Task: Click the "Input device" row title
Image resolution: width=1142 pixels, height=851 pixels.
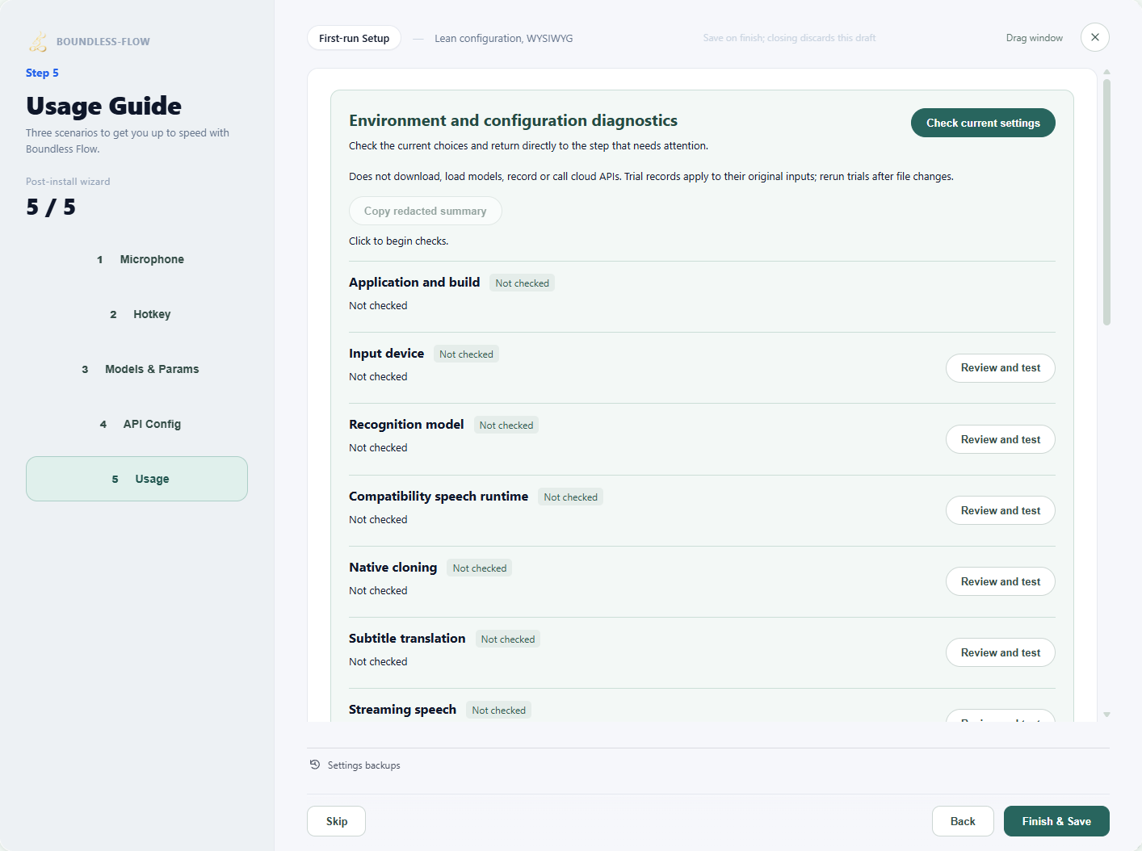Action: point(386,353)
